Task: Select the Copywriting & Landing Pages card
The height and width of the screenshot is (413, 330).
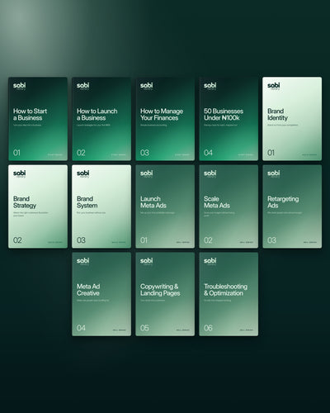Action: pos(165,294)
